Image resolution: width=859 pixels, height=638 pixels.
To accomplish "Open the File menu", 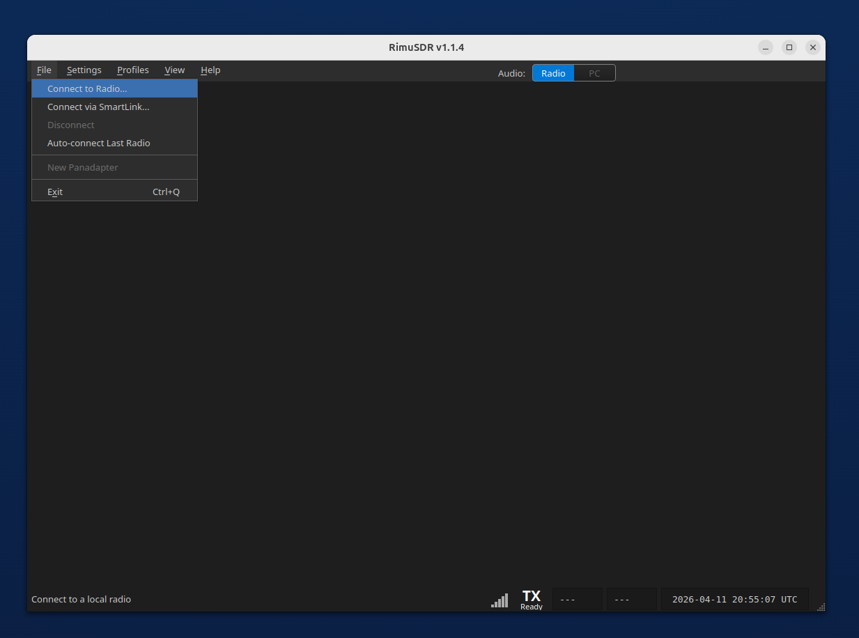I will tap(43, 70).
